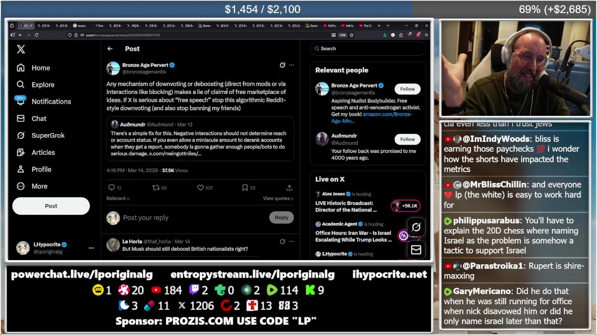Viewport: 597px width, 335px height.
Task: Follow Bronze Age Pervert in Relevant people
Action: point(407,89)
